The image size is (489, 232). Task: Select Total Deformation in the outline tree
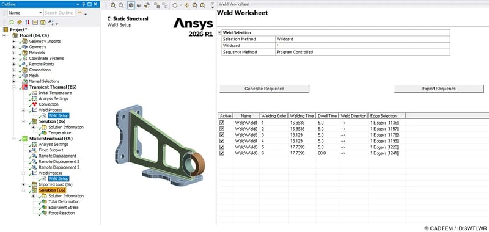(x=64, y=201)
